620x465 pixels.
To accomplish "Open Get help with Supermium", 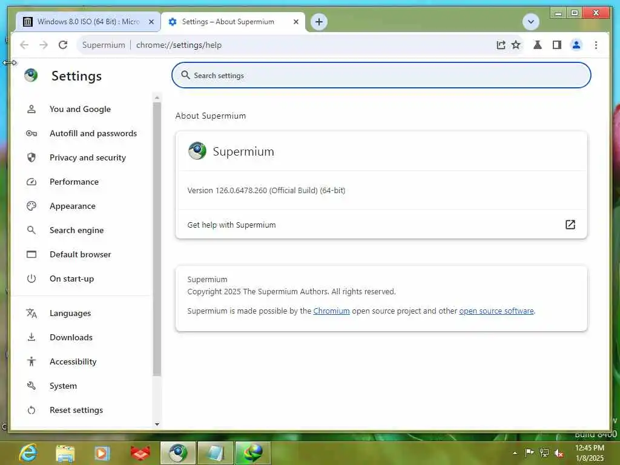I will (381, 225).
